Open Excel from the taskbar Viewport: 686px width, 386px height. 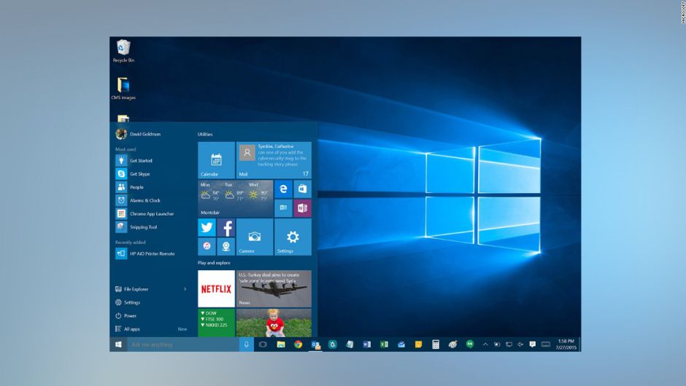click(x=384, y=344)
